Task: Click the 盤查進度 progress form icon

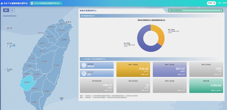Action: pos(84,65)
